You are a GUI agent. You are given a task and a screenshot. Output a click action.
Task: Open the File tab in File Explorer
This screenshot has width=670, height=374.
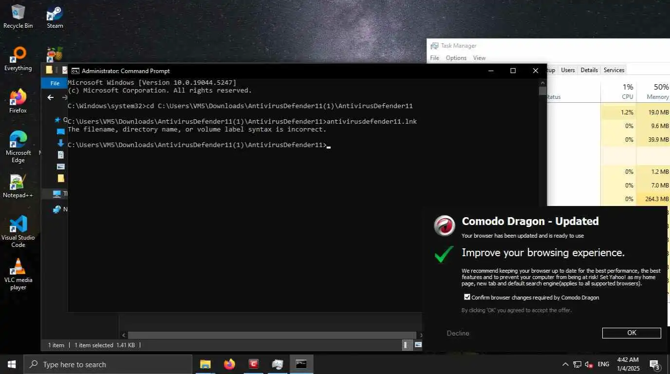point(55,83)
